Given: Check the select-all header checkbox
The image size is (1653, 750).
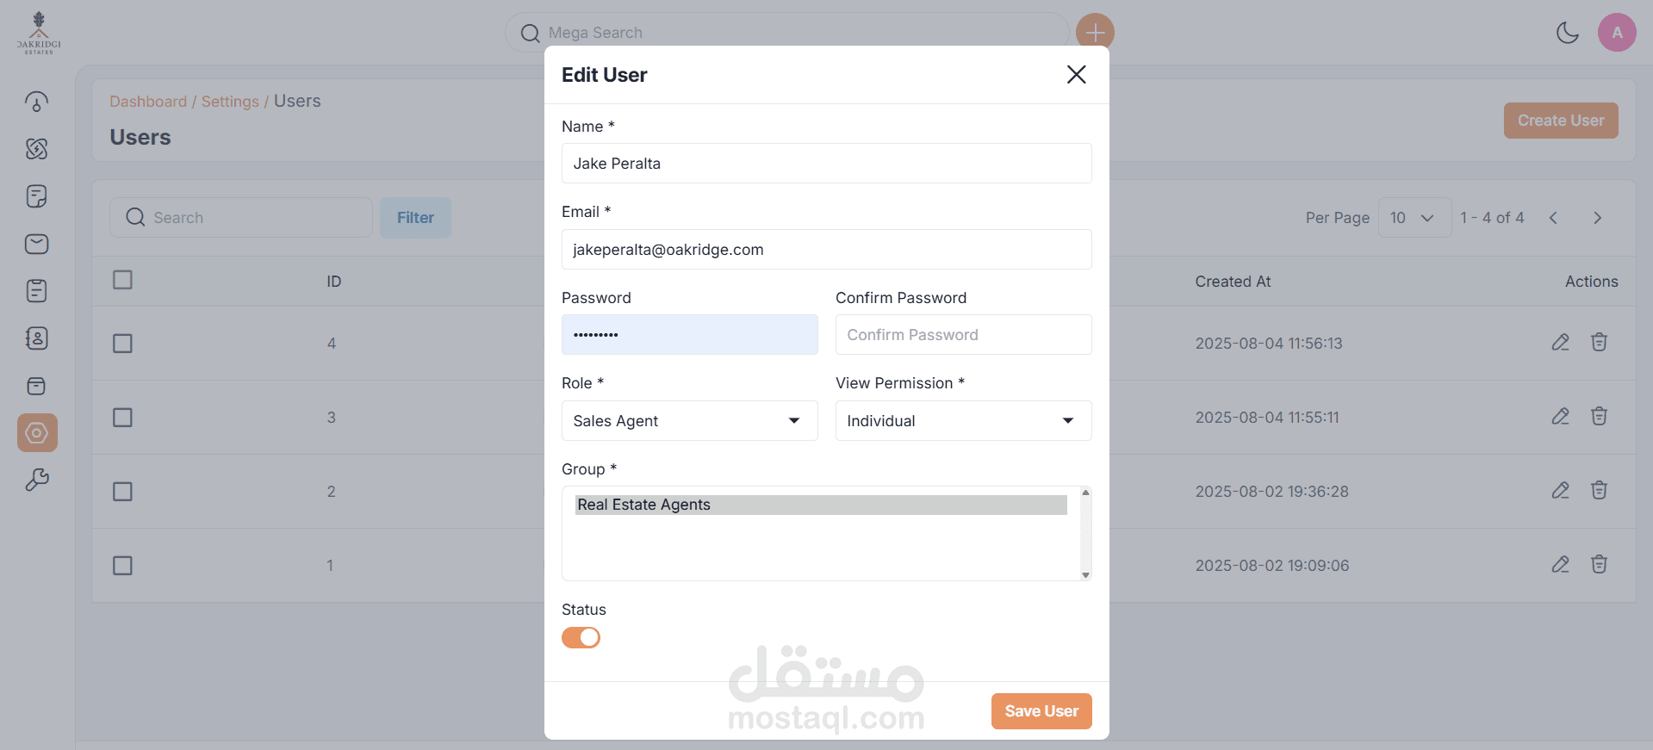Looking at the screenshot, I should click(123, 280).
